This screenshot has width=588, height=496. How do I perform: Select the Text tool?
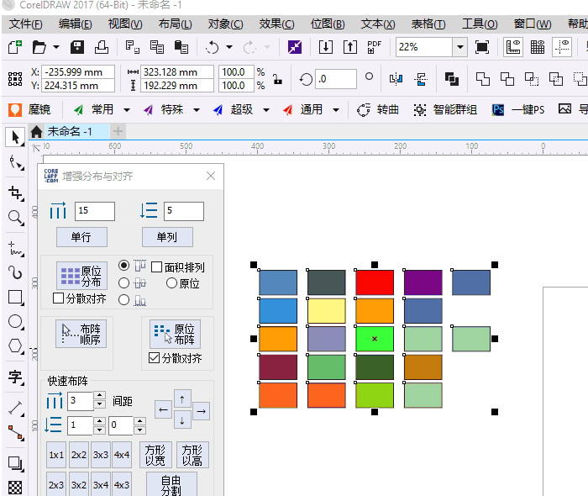tap(16, 377)
